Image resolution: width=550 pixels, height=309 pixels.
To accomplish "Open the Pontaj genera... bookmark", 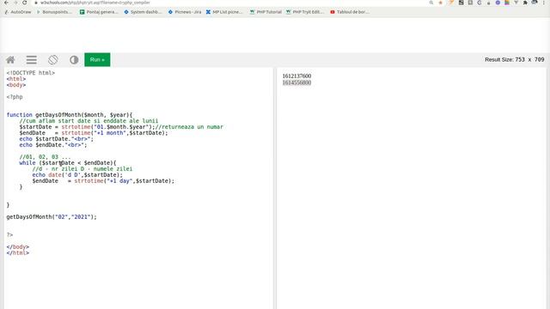I will [99, 12].
